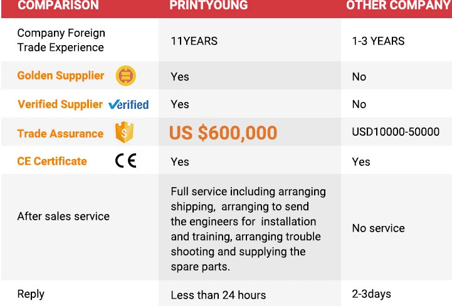Screen dimensions: 452x306
Task: Click the Verified Supplier orange label
Action: [60, 105]
